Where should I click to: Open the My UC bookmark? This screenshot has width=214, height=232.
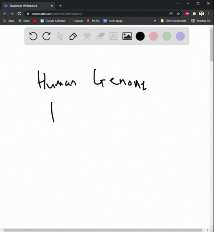pos(93,21)
